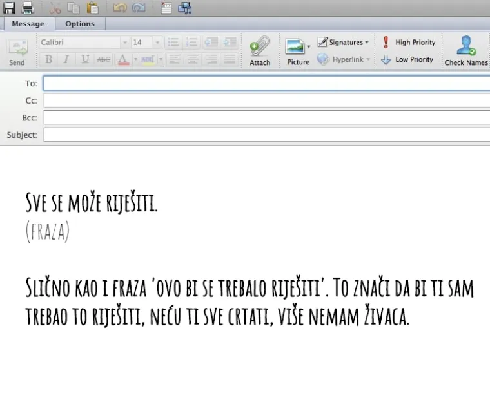Insert a picture using Picture icon
Viewport: 490px width, 420px height.
pyautogui.click(x=297, y=51)
